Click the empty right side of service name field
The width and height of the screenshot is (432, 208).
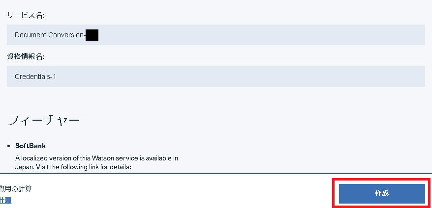262,35
